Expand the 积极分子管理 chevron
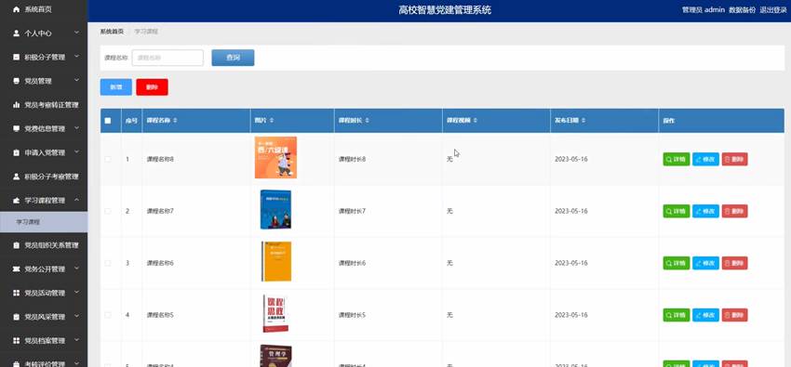Image resolution: width=791 pixels, height=367 pixels. 76,57
